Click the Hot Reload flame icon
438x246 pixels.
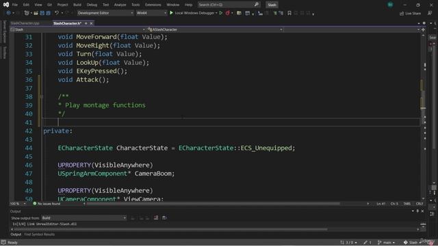[x=228, y=13]
